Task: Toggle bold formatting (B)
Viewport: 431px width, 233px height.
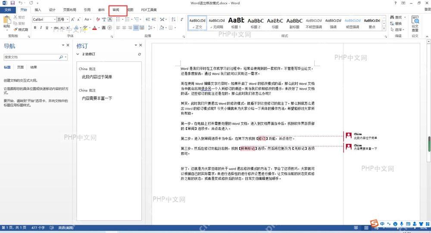Action: coord(35,28)
